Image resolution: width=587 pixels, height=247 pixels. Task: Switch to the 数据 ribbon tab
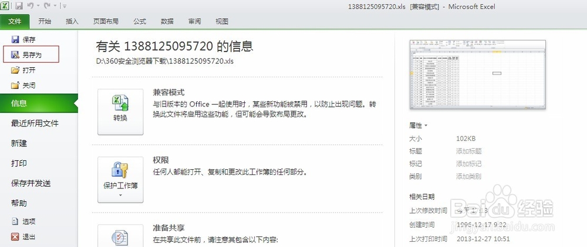[167, 21]
